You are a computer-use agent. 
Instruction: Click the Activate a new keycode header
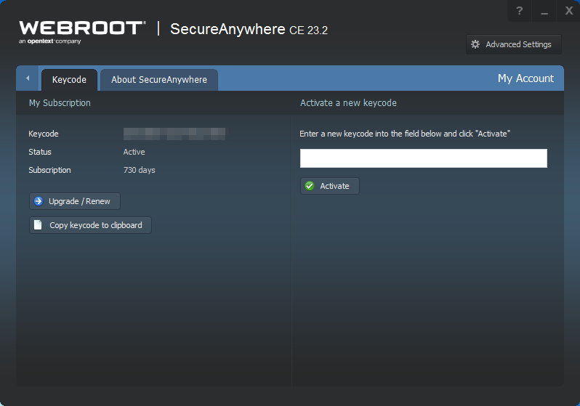(x=348, y=103)
